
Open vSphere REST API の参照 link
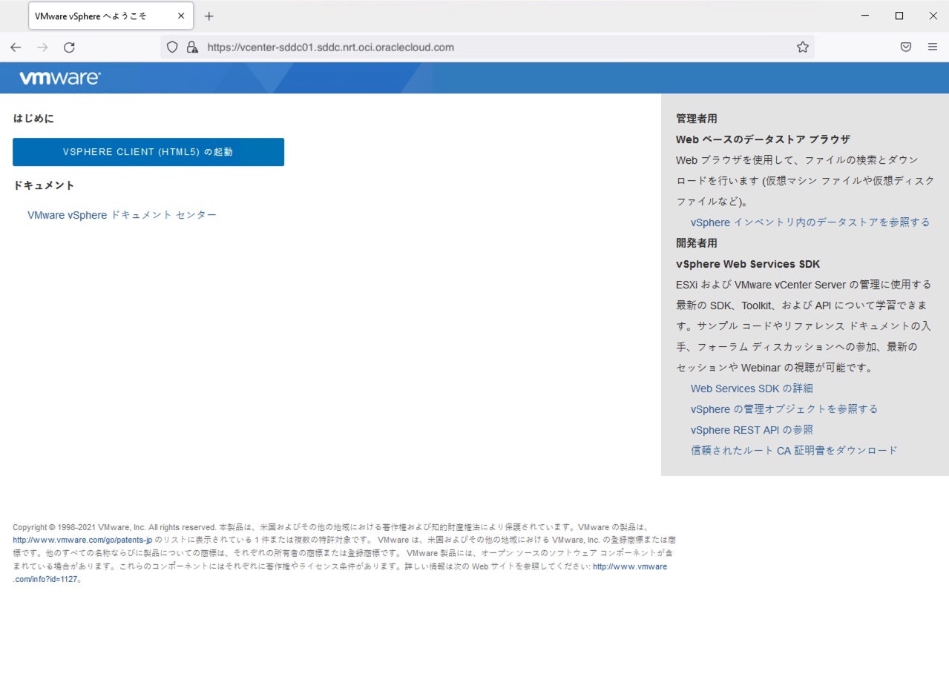pos(751,429)
